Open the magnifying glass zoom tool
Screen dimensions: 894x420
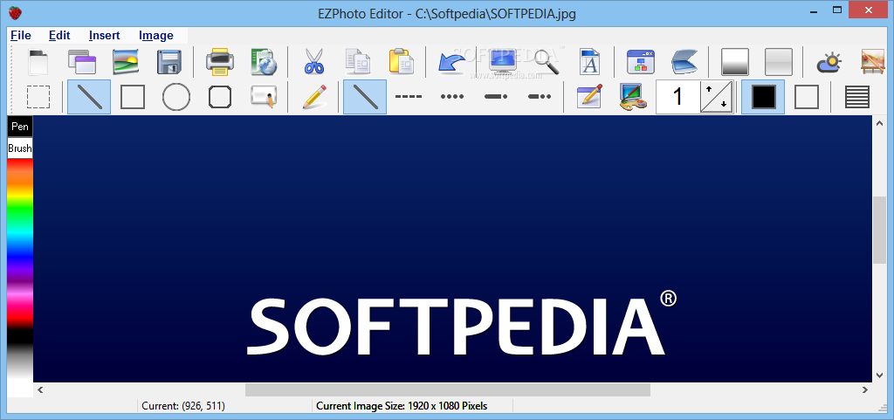click(547, 61)
